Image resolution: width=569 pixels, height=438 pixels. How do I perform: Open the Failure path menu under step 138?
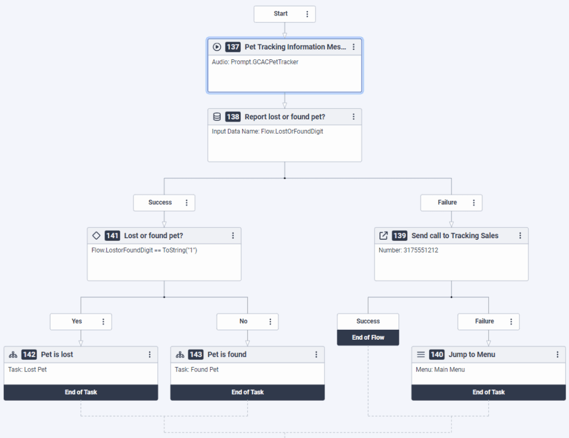point(473,203)
